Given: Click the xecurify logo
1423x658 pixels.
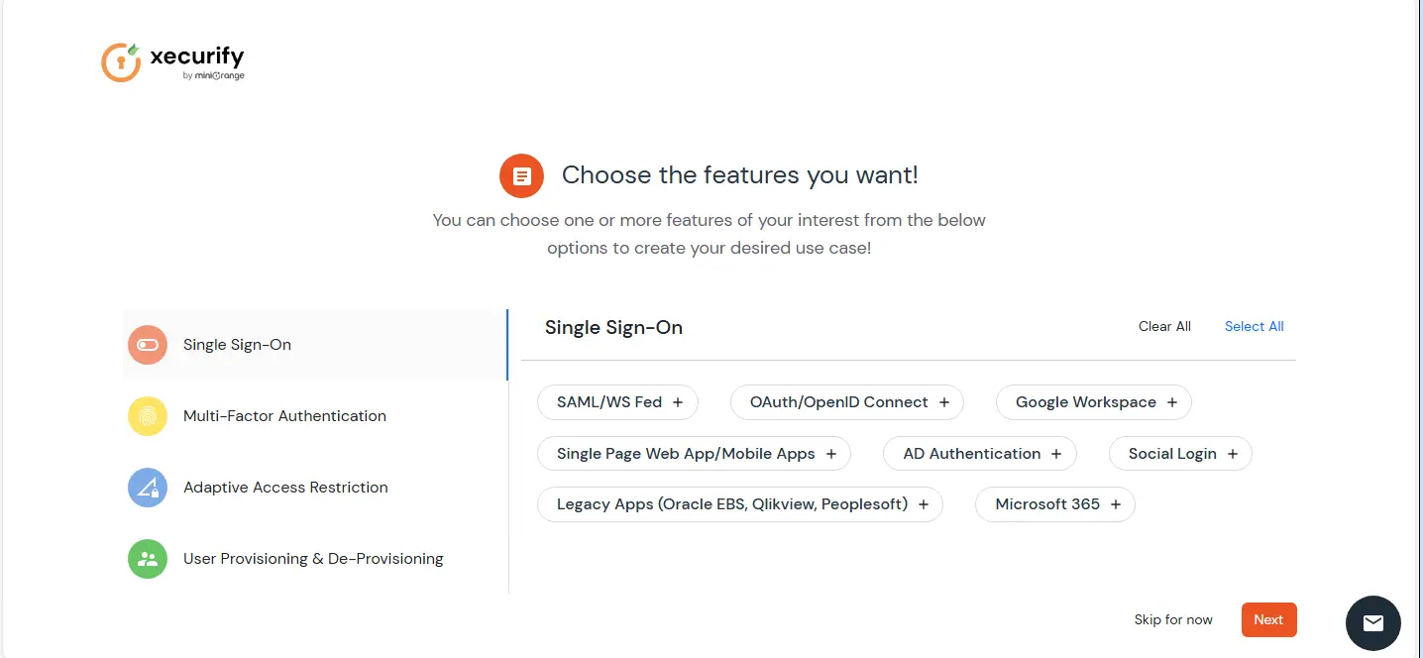Looking at the screenshot, I should coord(172,61).
